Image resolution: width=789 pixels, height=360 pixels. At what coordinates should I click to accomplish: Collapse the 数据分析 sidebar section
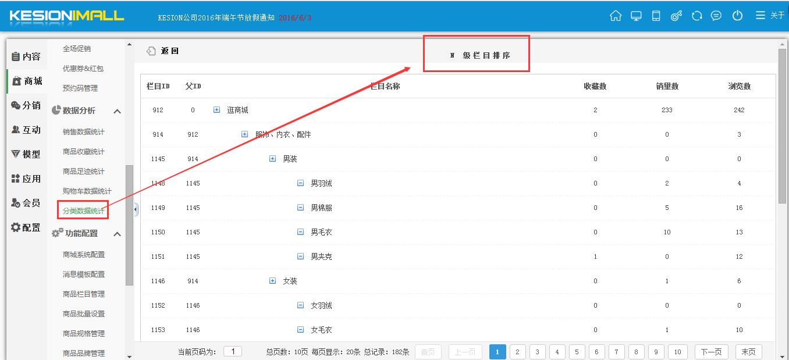click(x=117, y=111)
